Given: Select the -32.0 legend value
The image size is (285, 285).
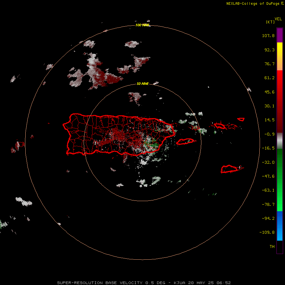Looking at the screenshot, I should pos(268,162).
